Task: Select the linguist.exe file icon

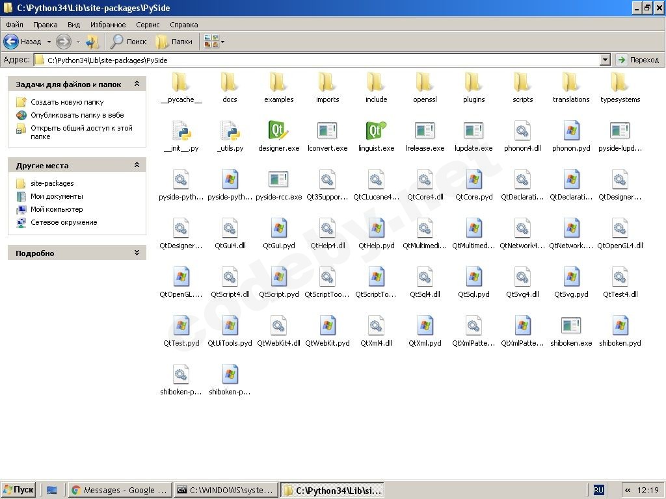Action: coord(376,131)
